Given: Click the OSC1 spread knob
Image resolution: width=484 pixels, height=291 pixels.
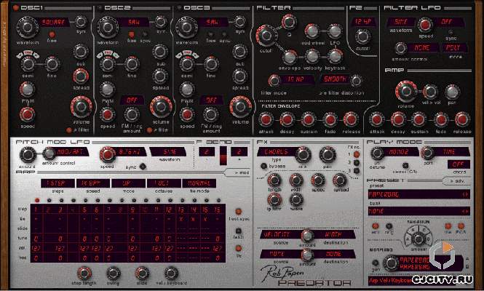Looking at the screenshot, I should (81, 76).
